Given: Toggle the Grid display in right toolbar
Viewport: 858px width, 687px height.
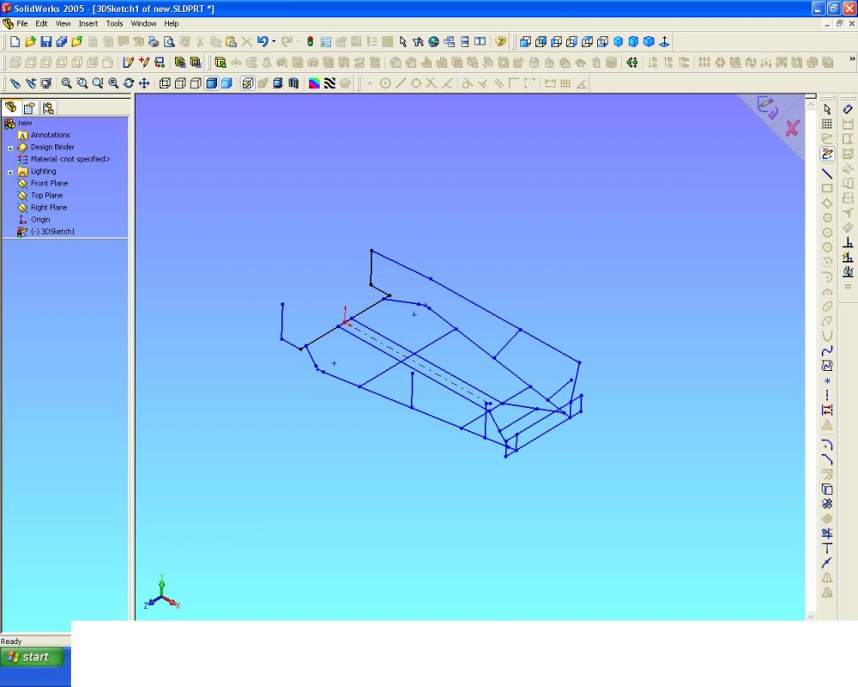Looking at the screenshot, I should (827, 125).
